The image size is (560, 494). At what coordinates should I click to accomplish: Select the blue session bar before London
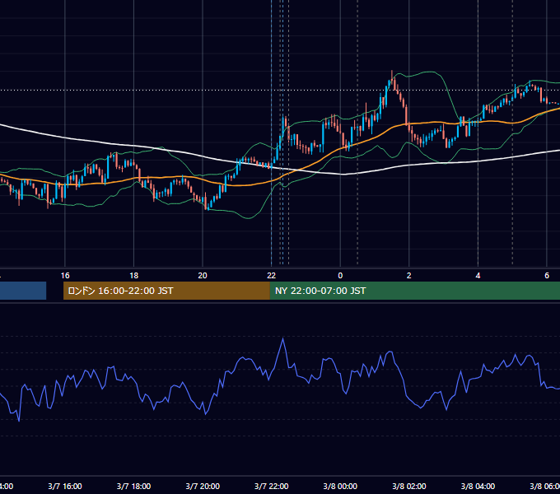[x=23, y=291]
